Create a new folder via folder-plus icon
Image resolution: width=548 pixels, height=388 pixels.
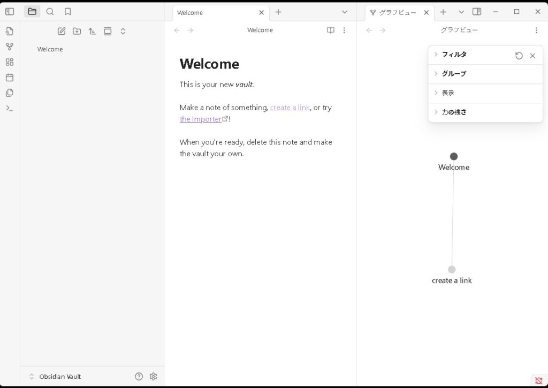77,31
